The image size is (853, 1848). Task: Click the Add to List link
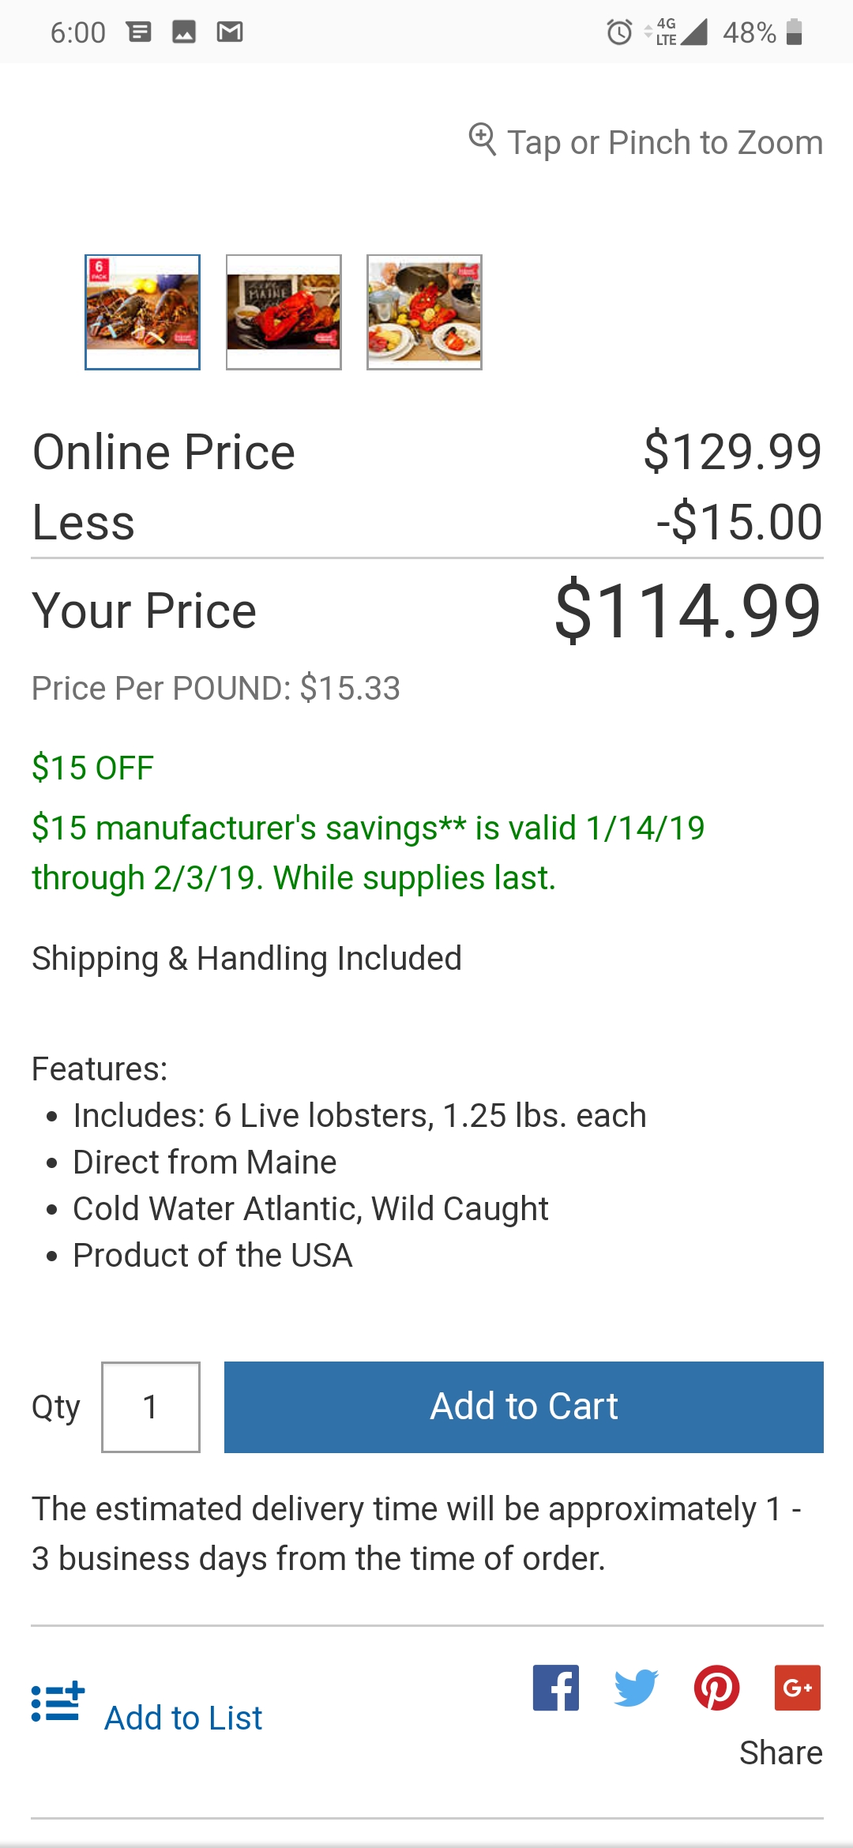tap(183, 1718)
